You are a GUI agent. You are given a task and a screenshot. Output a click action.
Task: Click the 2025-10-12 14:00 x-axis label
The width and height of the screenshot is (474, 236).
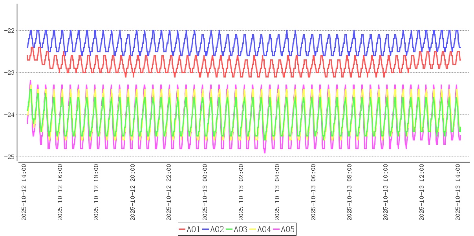point(24,192)
